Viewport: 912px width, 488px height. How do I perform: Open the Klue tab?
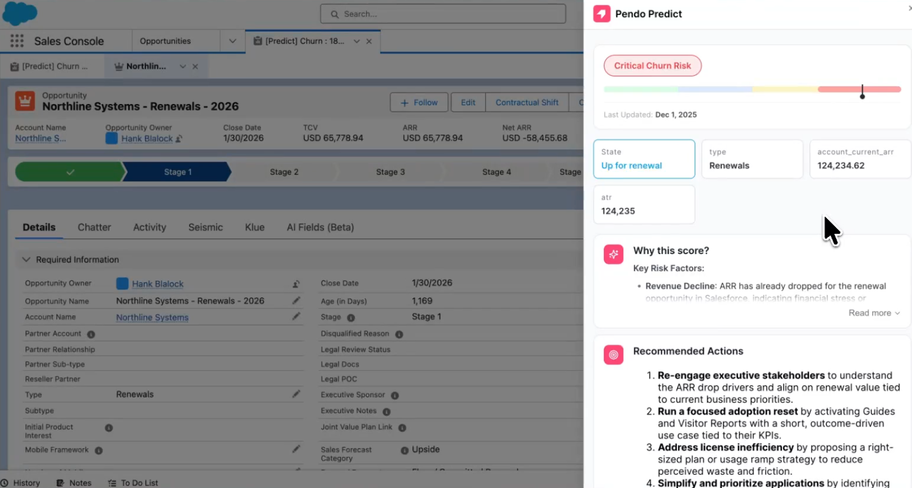coord(255,227)
